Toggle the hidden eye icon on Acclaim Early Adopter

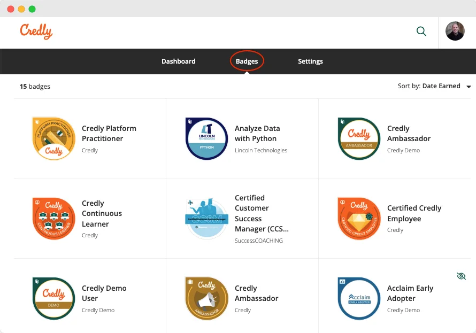click(x=461, y=276)
